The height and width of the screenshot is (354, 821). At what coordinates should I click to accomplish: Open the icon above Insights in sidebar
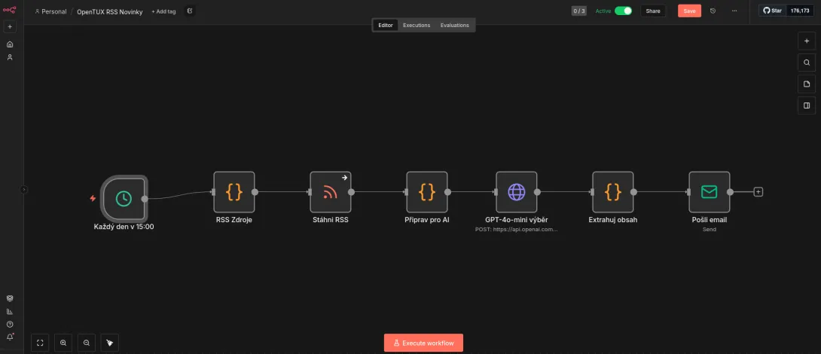pyautogui.click(x=10, y=298)
